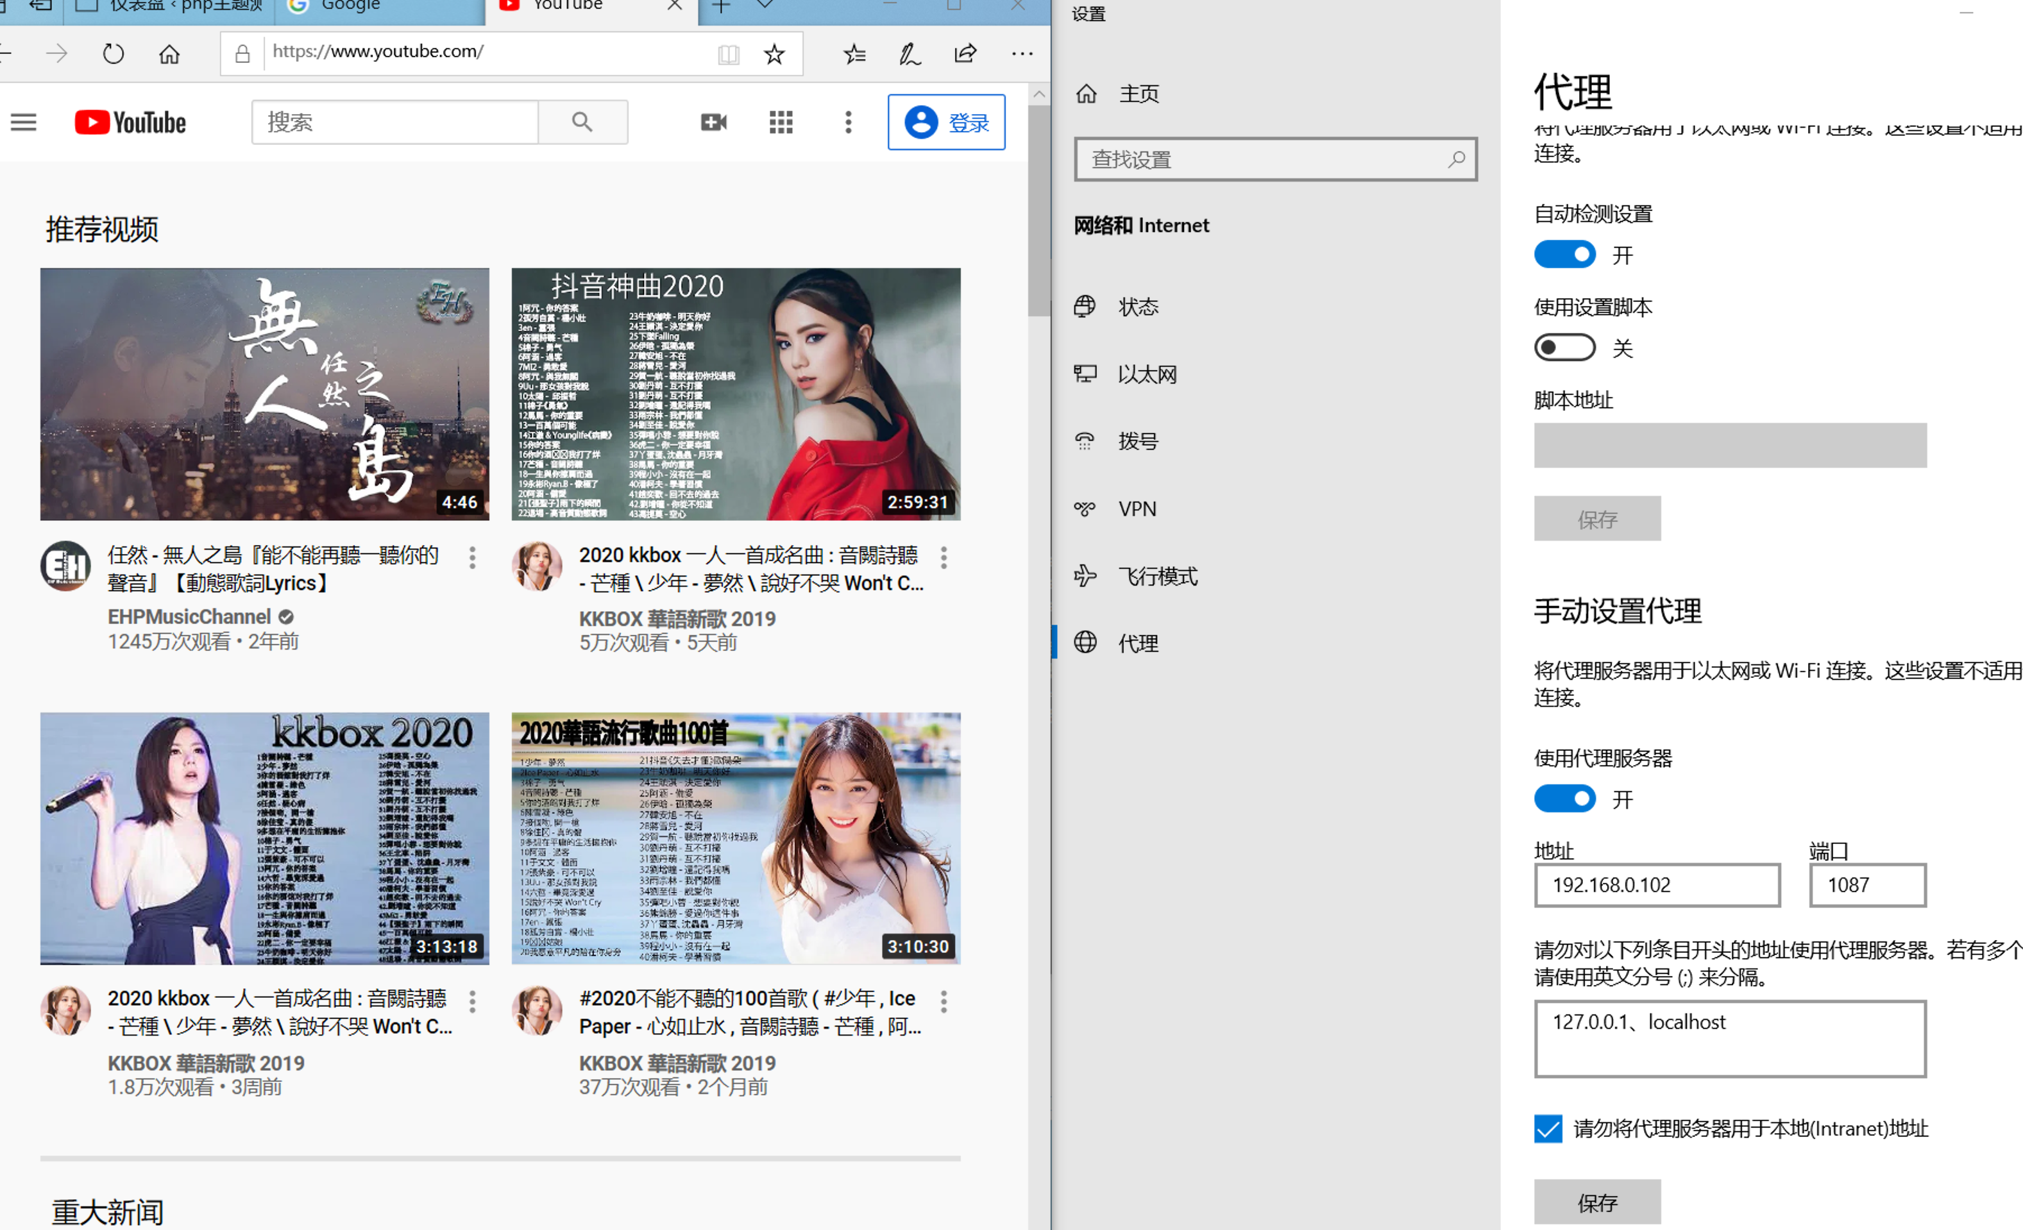Go to YouTube home via logo
The image size is (2023, 1230).
[x=131, y=122]
